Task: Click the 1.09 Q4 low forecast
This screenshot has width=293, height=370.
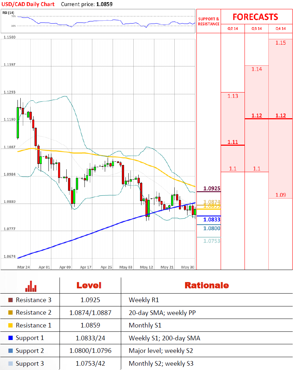Action: click(x=281, y=195)
